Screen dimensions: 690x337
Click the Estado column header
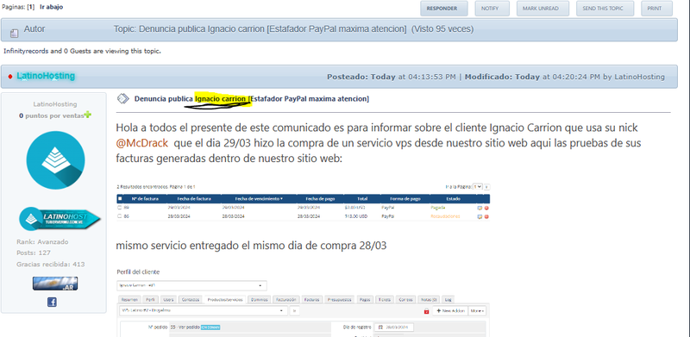pyautogui.click(x=454, y=199)
